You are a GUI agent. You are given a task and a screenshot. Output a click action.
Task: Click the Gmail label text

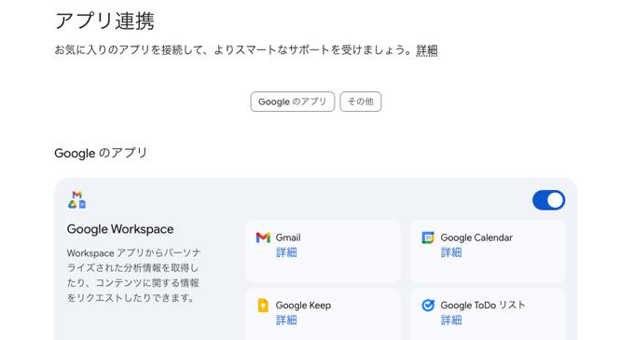click(x=288, y=238)
